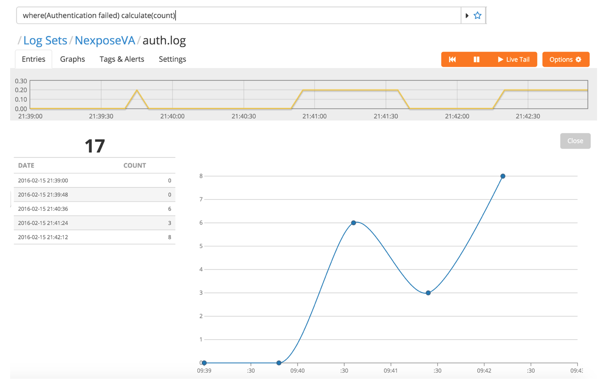Close the query results panel
Image resolution: width=615 pixels, height=392 pixels.
coord(575,141)
